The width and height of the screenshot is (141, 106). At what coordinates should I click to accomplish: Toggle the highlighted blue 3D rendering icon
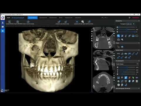click(x=126, y=78)
